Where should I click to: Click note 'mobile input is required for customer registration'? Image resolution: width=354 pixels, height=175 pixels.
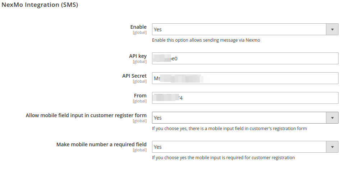(x=223, y=158)
